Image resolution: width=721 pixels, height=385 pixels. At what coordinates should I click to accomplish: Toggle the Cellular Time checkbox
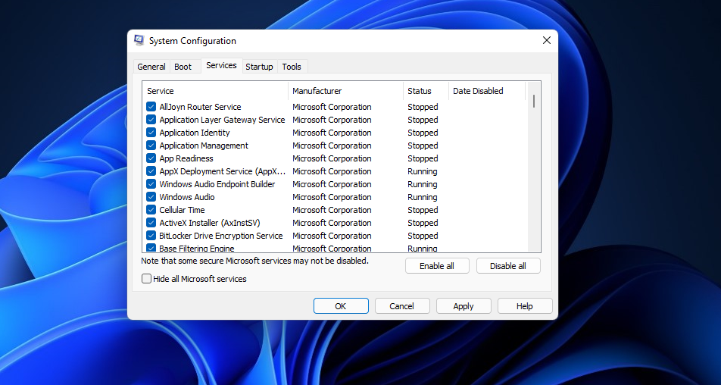[151, 210]
